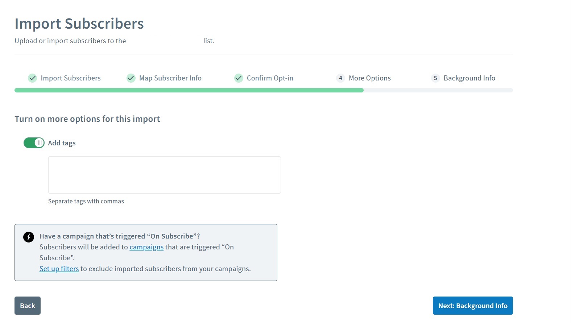Continue with Next: Background Info button
Screen dimensions: 571x323
[x=473, y=306]
